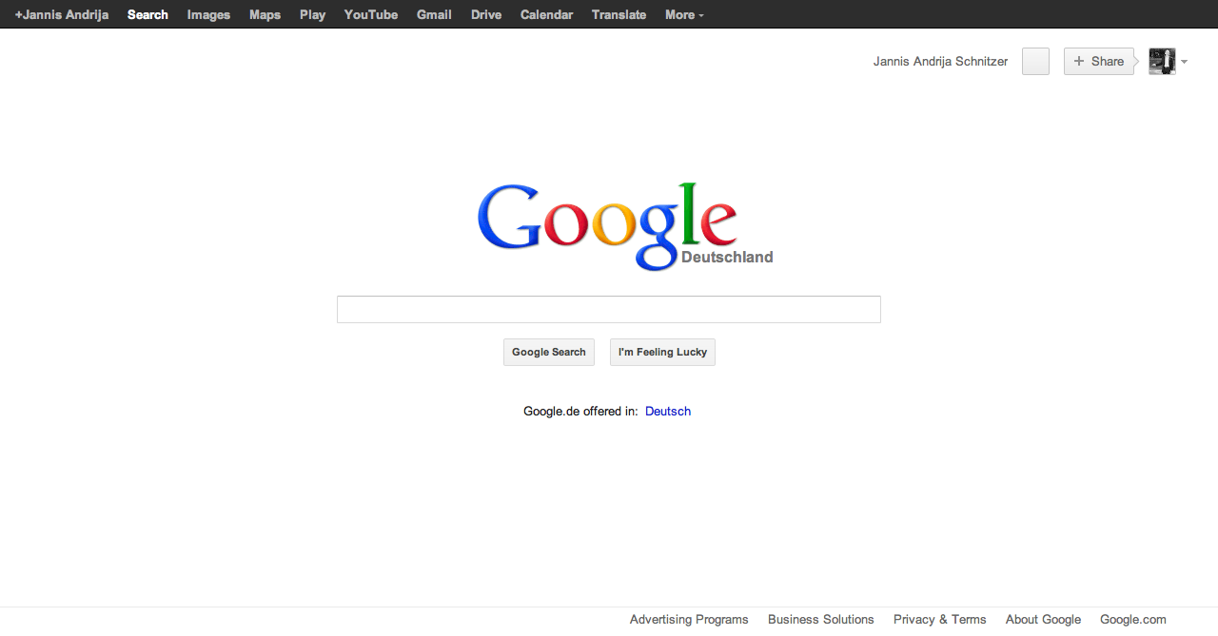1218x636 pixels.
Task: Go to Images in the top bar
Action: coord(208,14)
